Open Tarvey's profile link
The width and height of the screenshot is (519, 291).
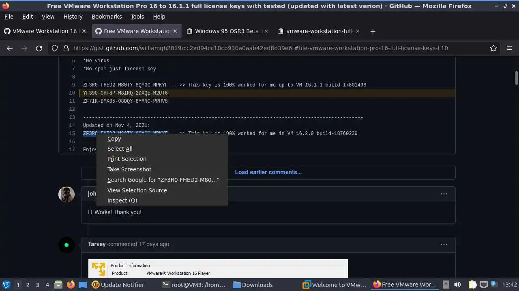click(97, 244)
